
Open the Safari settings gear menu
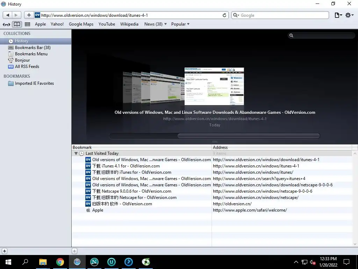pyautogui.click(x=349, y=15)
